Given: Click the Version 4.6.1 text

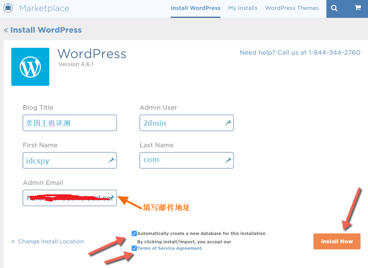Looking at the screenshot, I should point(76,64).
